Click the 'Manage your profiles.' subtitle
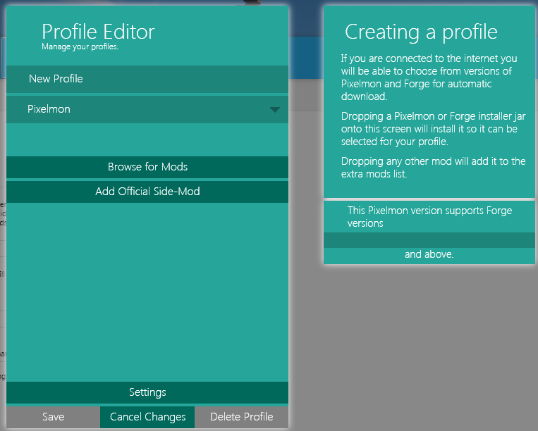Screen dimensions: 538x431 tap(80, 46)
